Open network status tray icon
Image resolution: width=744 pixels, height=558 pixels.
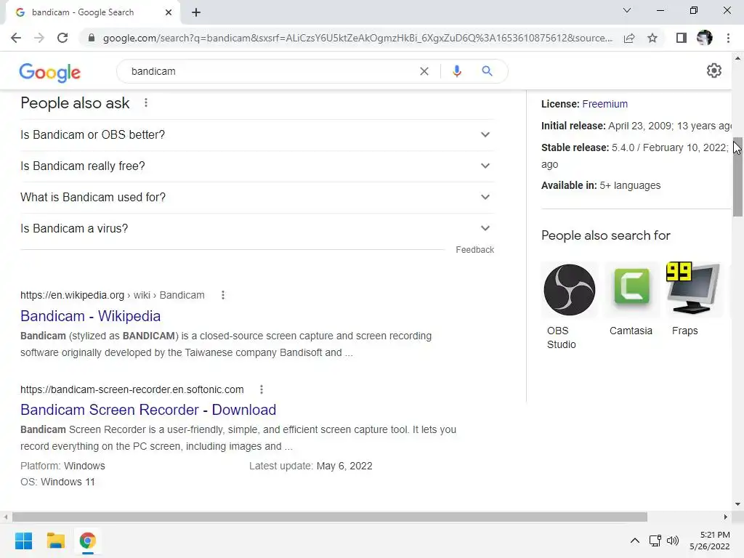coord(655,541)
